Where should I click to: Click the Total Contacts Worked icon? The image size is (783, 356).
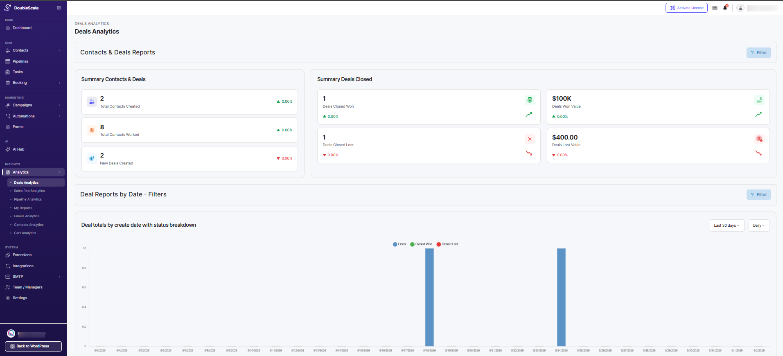point(92,130)
